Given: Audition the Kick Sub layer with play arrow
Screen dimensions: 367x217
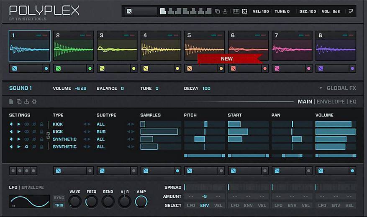Looking at the screenshot, I should click(19, 131).
